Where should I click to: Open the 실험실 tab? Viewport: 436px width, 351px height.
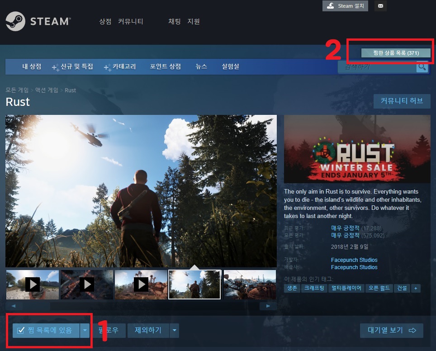coord(231,66)
